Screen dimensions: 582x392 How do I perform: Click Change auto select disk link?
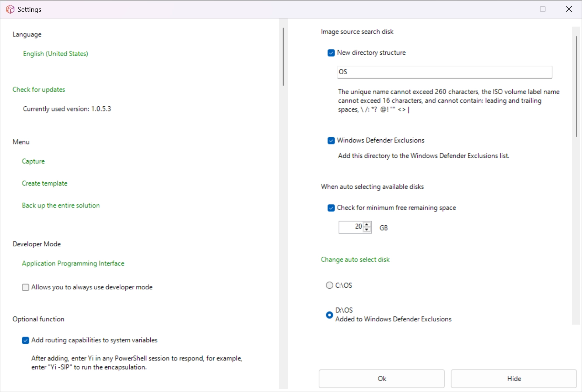(x=355, y=260)
